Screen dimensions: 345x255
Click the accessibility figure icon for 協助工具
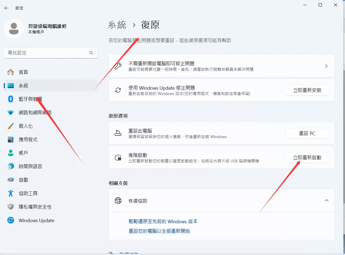click(x=11, y=193)
